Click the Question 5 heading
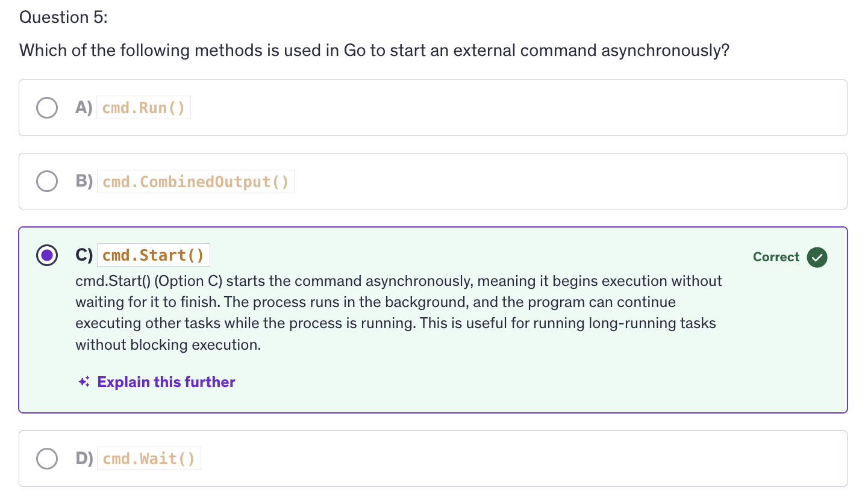 click(x=63, y=17)
